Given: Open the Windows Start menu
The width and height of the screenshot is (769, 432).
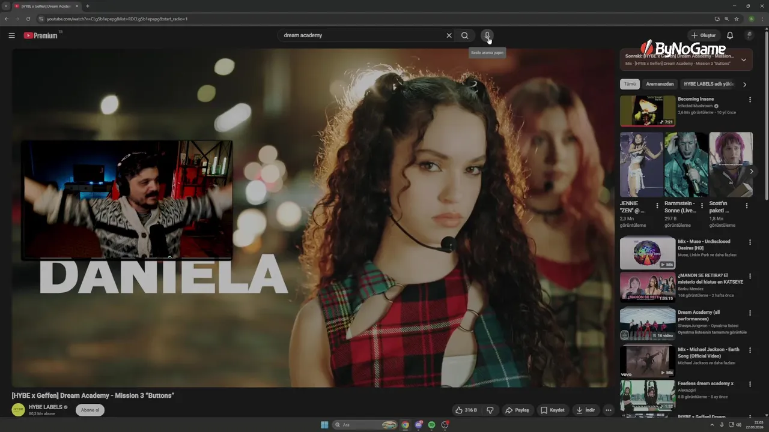Looking at the screenshot, I should coord(324,425).
